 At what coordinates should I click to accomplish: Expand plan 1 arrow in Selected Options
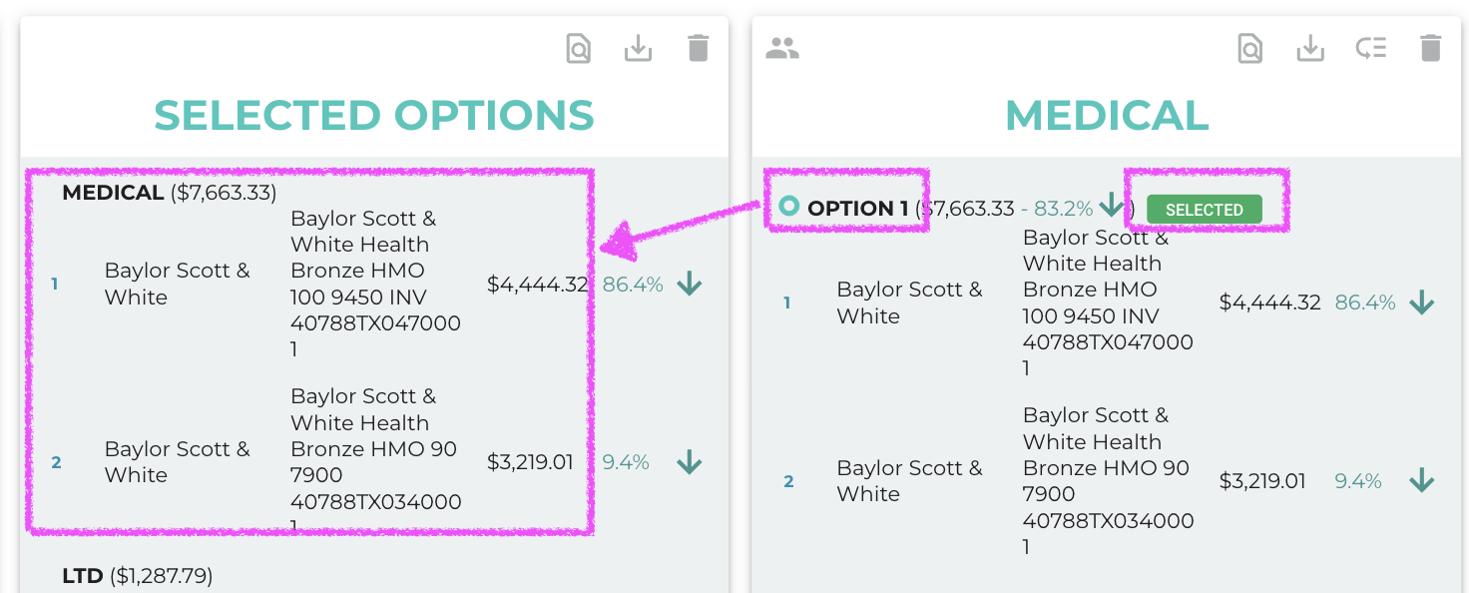pyautogui.click(x=690, y=285)
